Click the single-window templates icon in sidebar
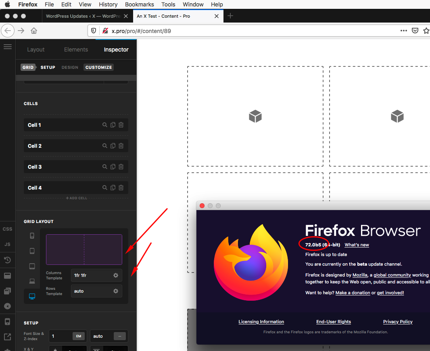430x351 pixels. (7, 276)
